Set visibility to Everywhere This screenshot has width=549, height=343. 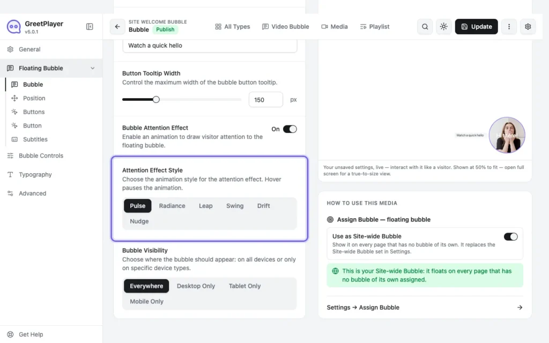click(146, 286)
